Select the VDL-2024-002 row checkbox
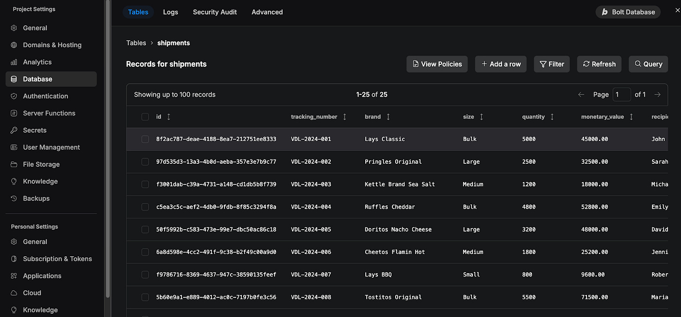681x317 pixels. pyautogui.click(x=145, y=162)
